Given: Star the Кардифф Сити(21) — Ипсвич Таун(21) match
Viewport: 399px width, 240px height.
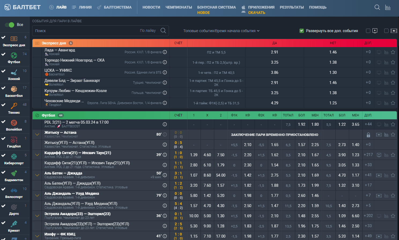Looking at the screenshot, I should [x=393, y=155].
